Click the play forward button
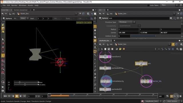 pyautogui.click(x=21, y=96)
